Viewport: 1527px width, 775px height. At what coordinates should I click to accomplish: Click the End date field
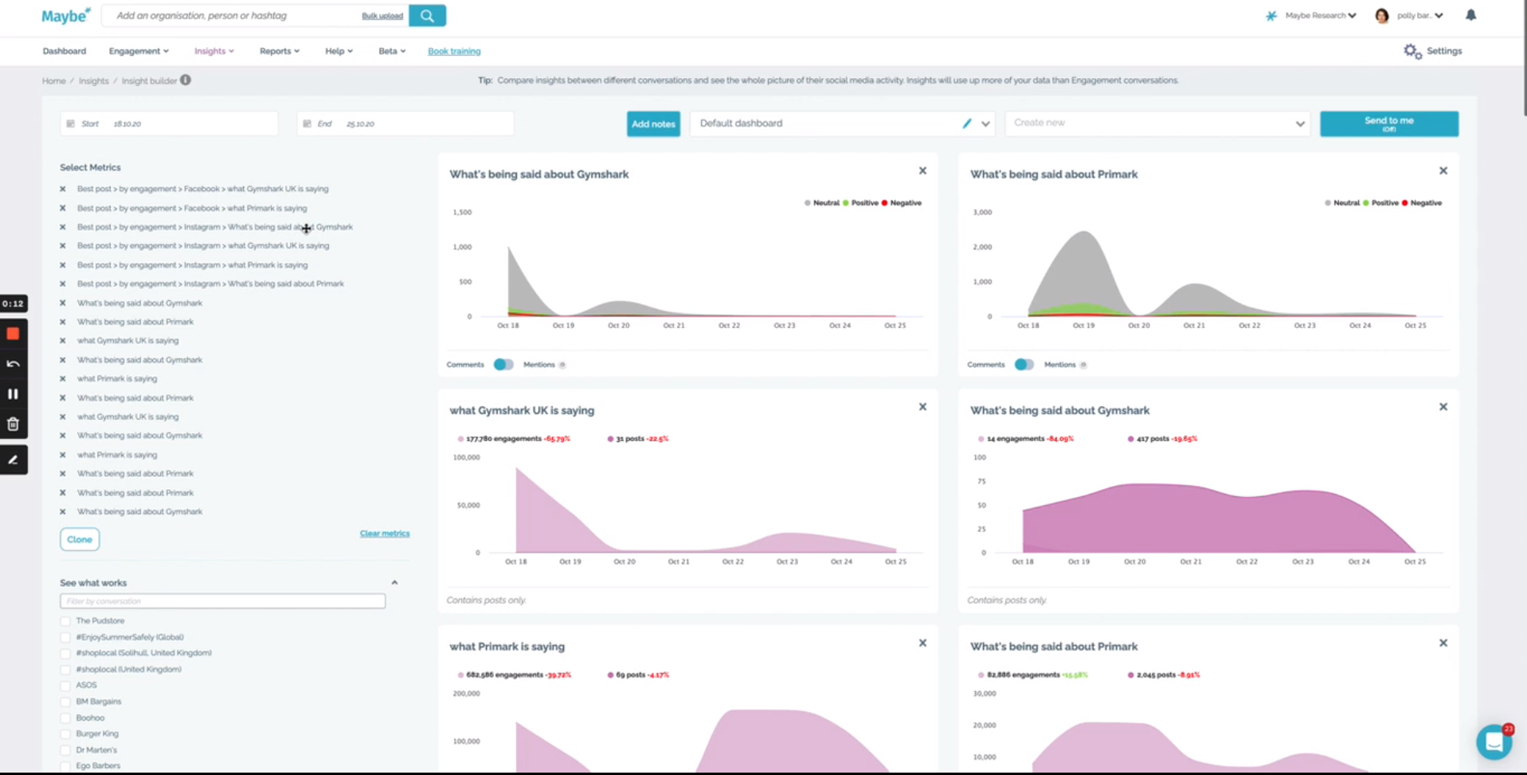click(x=405, y=123)
